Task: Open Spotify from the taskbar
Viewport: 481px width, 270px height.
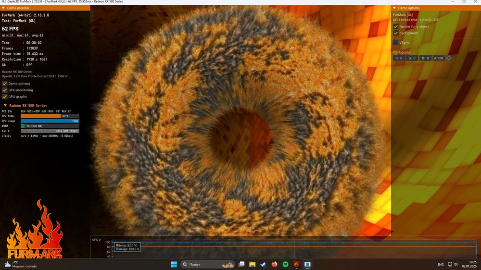Action: click(285, 264)
